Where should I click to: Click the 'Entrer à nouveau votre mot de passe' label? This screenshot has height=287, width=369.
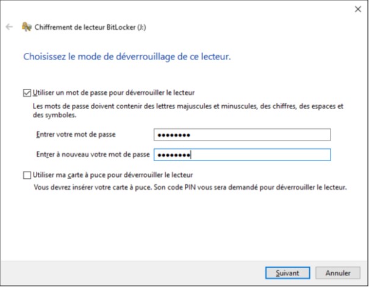pos(93,155)
